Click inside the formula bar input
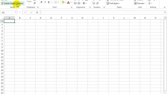The width and height of the screenshot is (167, 94). click(102, 13)
